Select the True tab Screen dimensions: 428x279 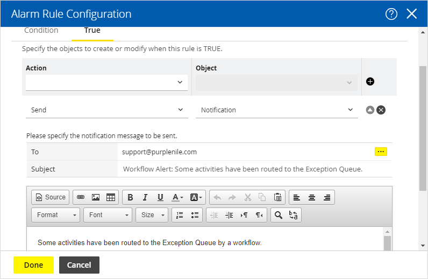click(x=92, y=30)
